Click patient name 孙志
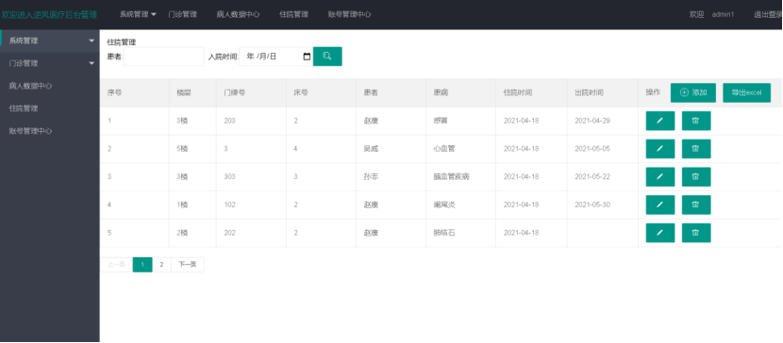The height and width of the screenshot is (343, 783). 371,176
